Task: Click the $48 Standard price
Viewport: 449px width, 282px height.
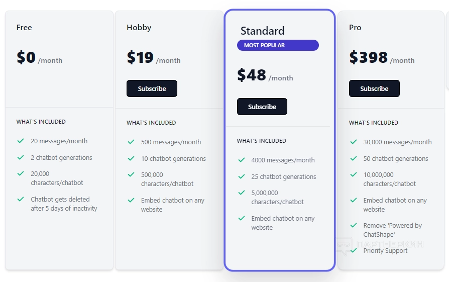Action: click(x=252, y=75)
